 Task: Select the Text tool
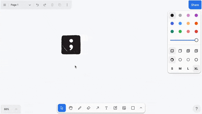(x=106, y=108)
